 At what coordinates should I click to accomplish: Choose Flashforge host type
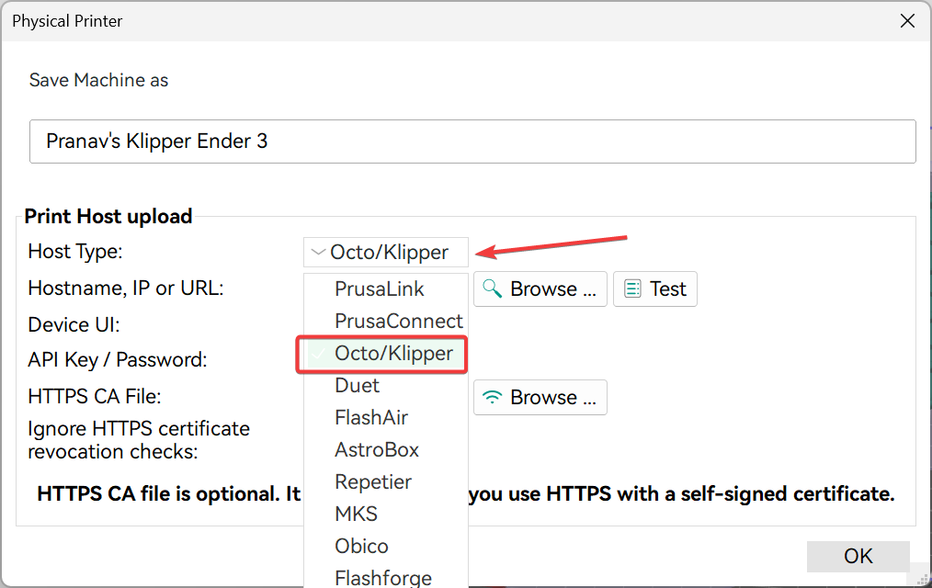coord(386,577)
